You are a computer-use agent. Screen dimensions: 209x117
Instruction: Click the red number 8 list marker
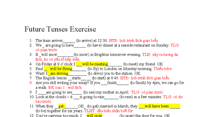point(31,83)
